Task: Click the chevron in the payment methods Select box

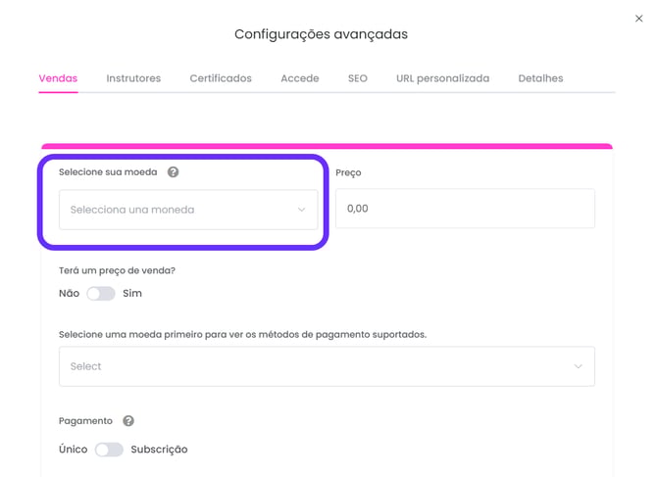Action: pyautogui.click(x=578, y=366)
